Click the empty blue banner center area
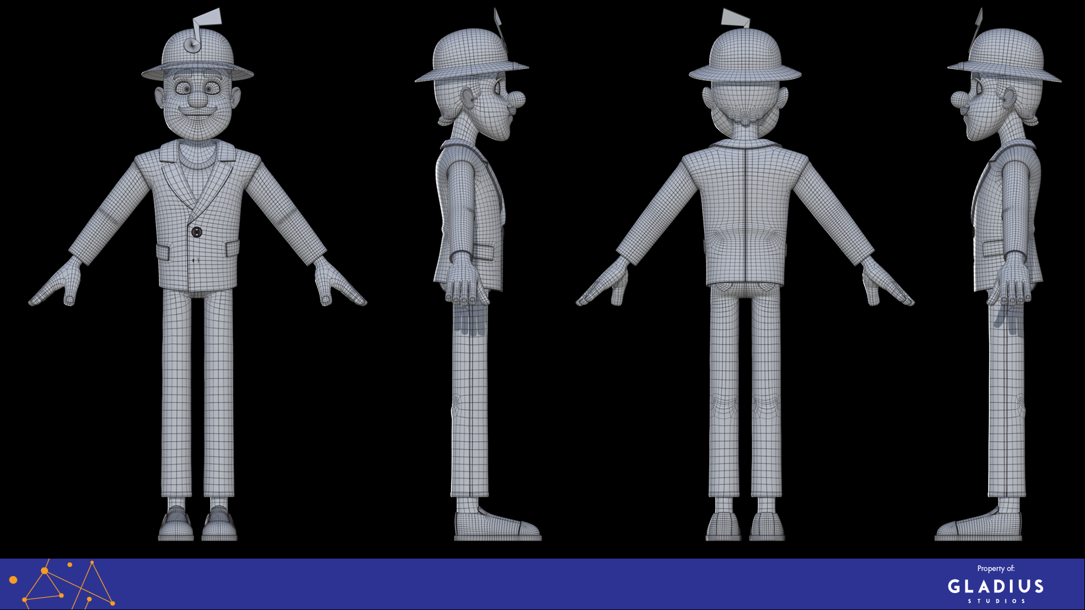 point(542,585)
